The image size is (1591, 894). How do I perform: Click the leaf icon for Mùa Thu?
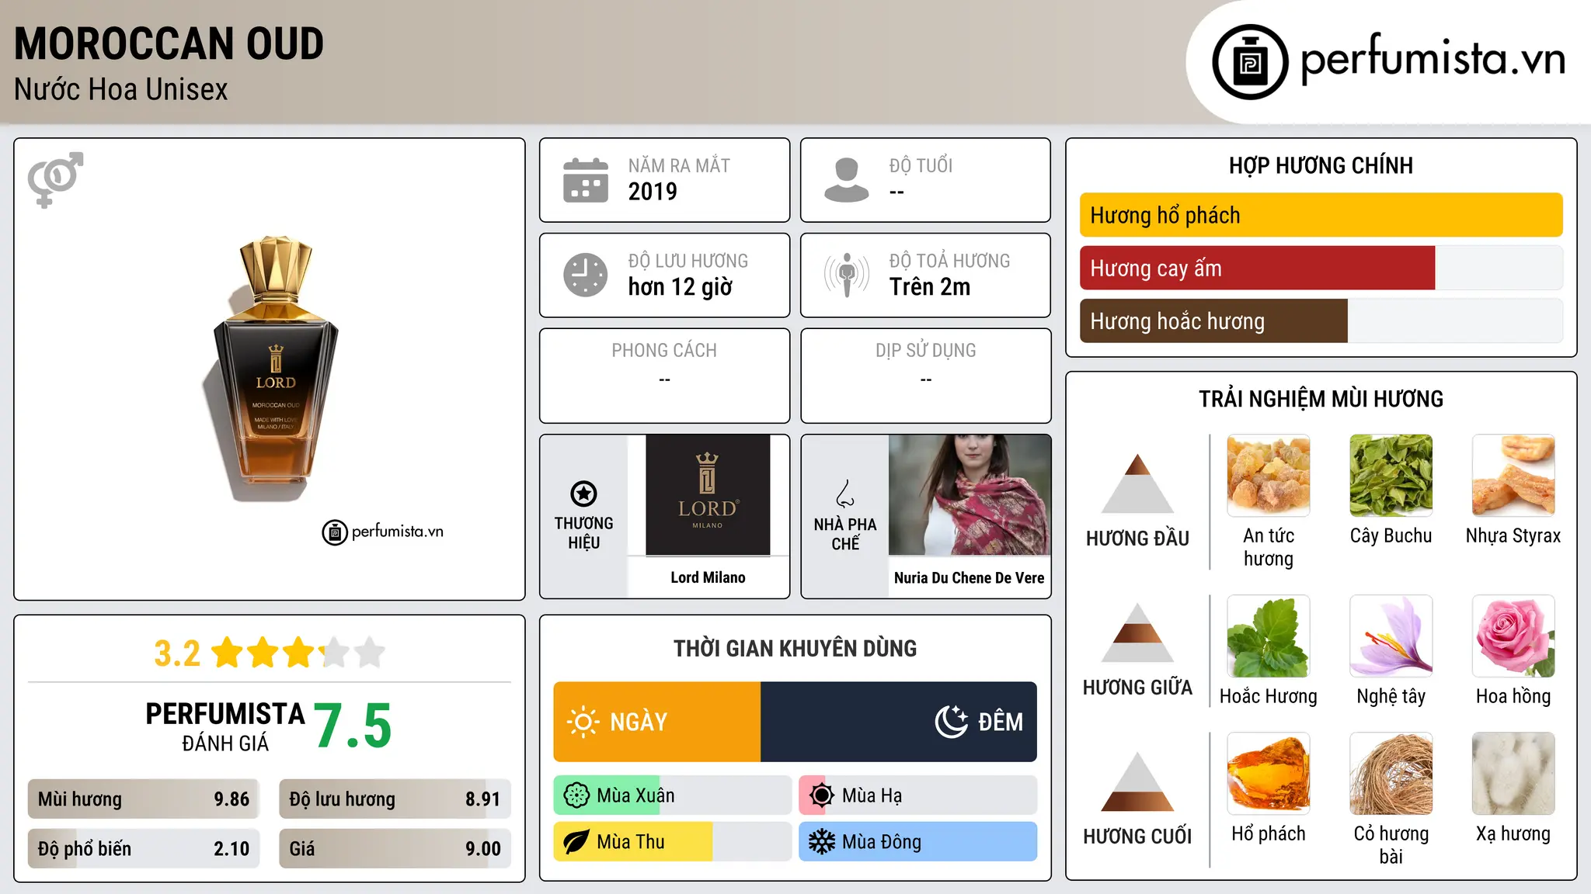[576, 842]
